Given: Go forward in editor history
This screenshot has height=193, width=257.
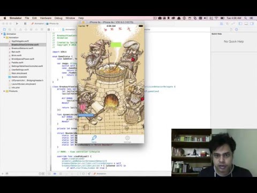Looking at the screenshot, I should point(58,29).
